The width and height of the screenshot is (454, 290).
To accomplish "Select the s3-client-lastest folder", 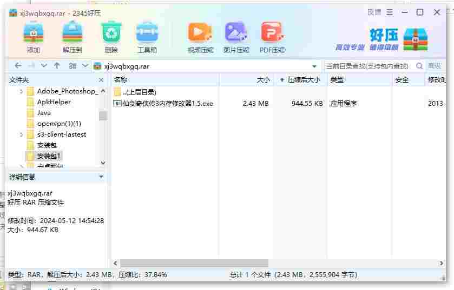I will 62,134.
